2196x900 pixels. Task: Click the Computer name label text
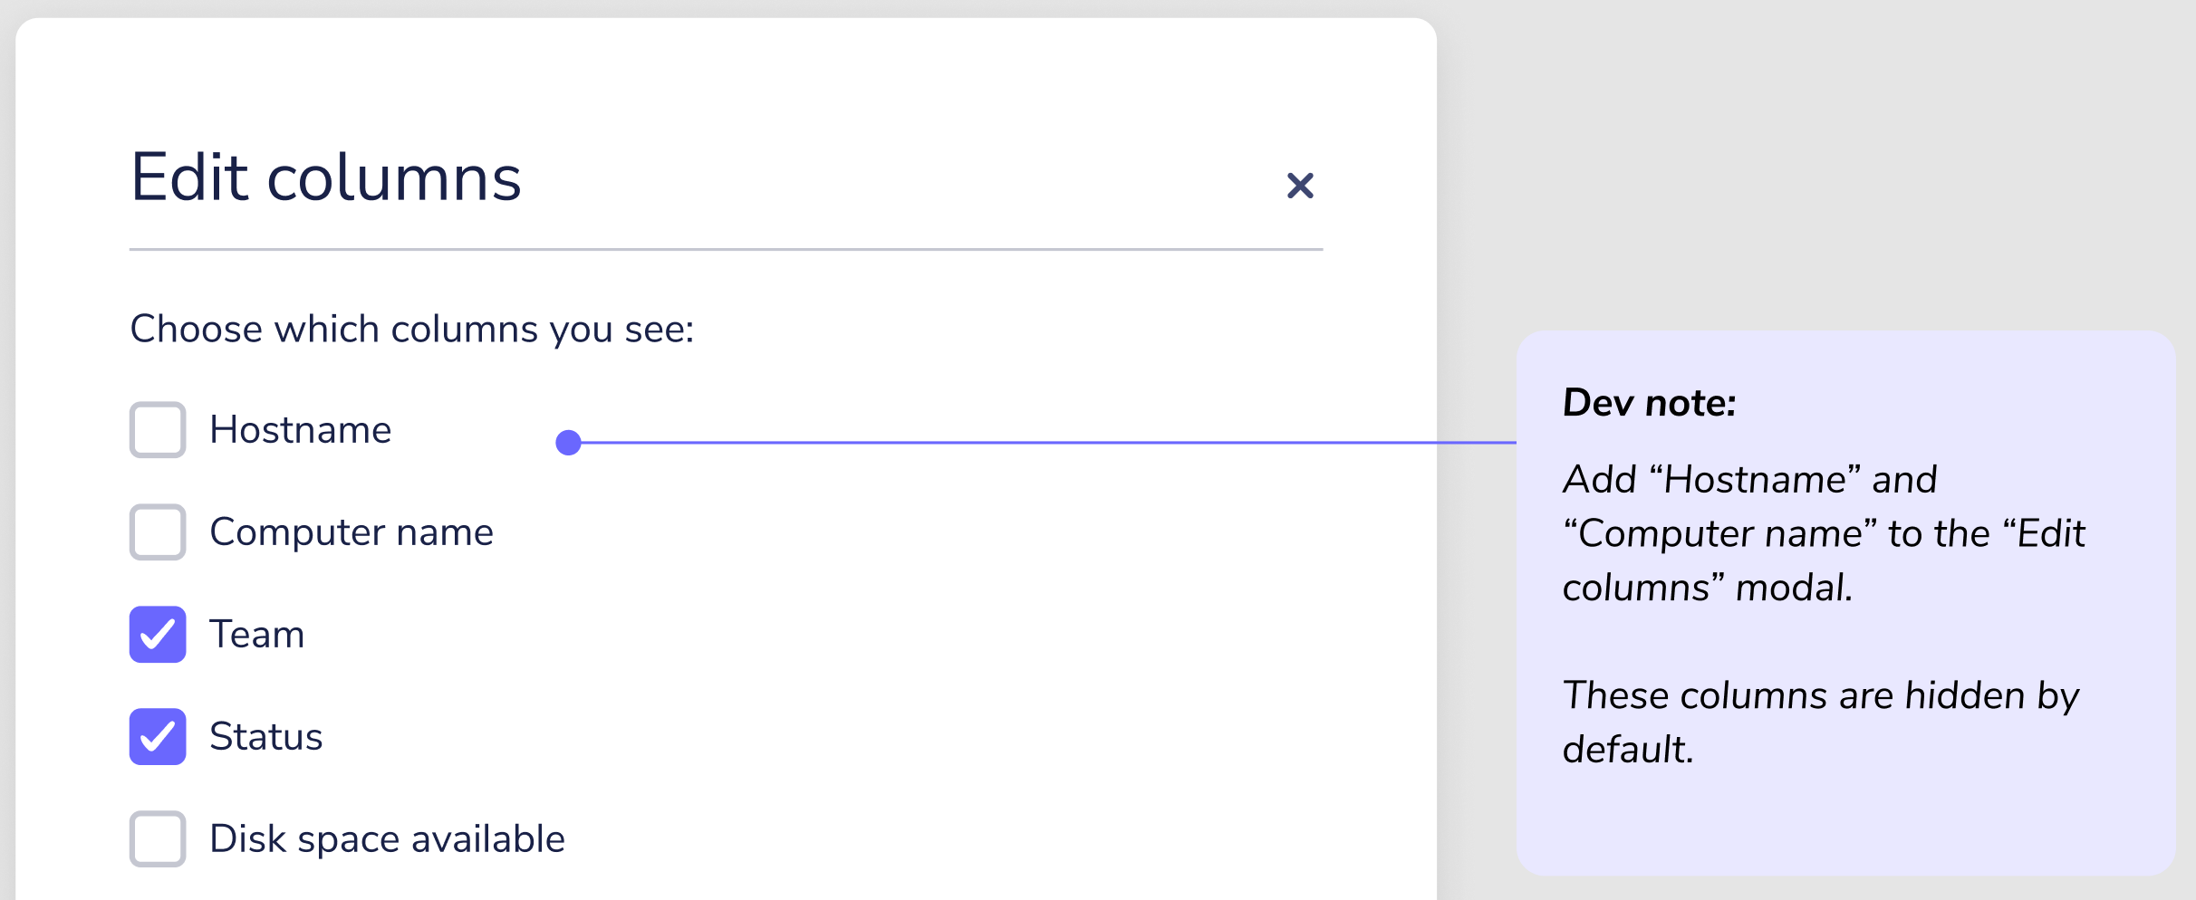[x=352, y=532]
